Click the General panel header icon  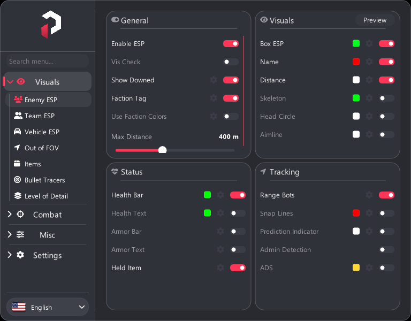pos(115,20)
